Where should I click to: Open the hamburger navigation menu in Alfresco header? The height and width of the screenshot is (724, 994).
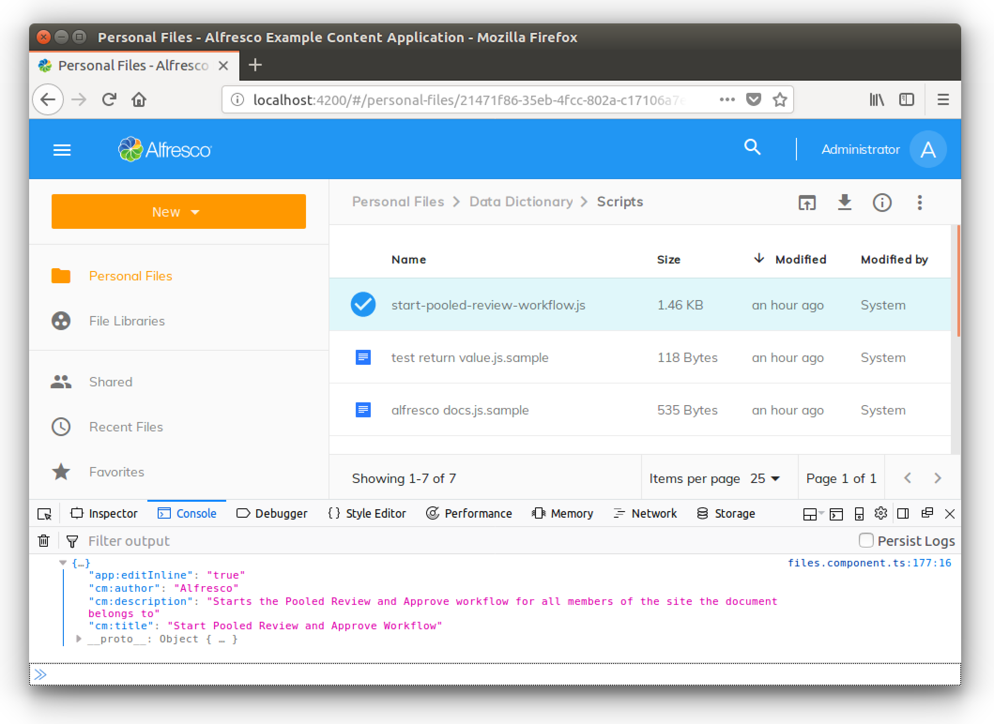click(62, 150)
